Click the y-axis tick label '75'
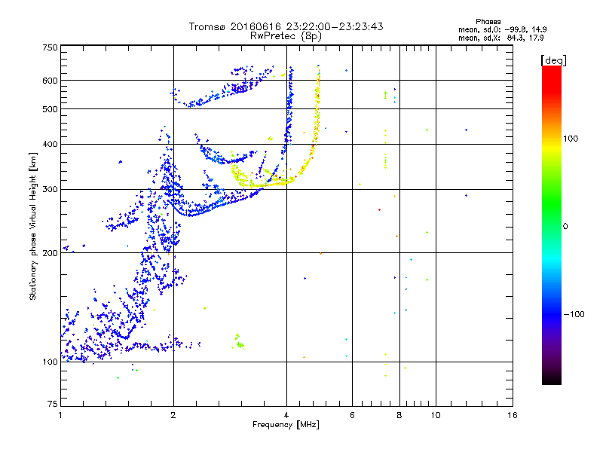 (x=53, y=404)
